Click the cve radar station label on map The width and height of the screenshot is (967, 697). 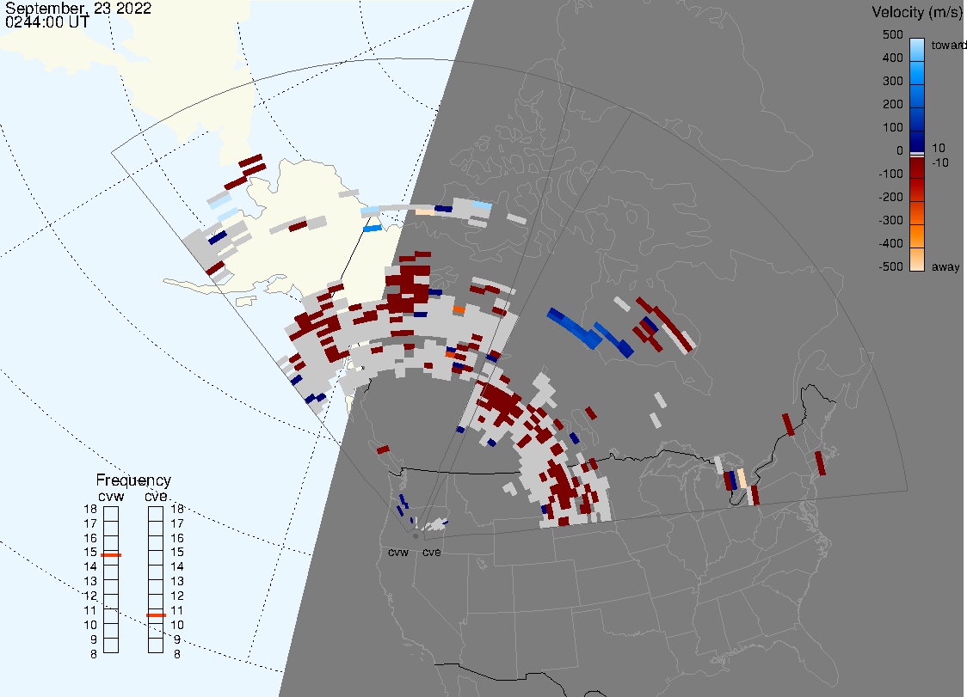[x=432, y=552]
